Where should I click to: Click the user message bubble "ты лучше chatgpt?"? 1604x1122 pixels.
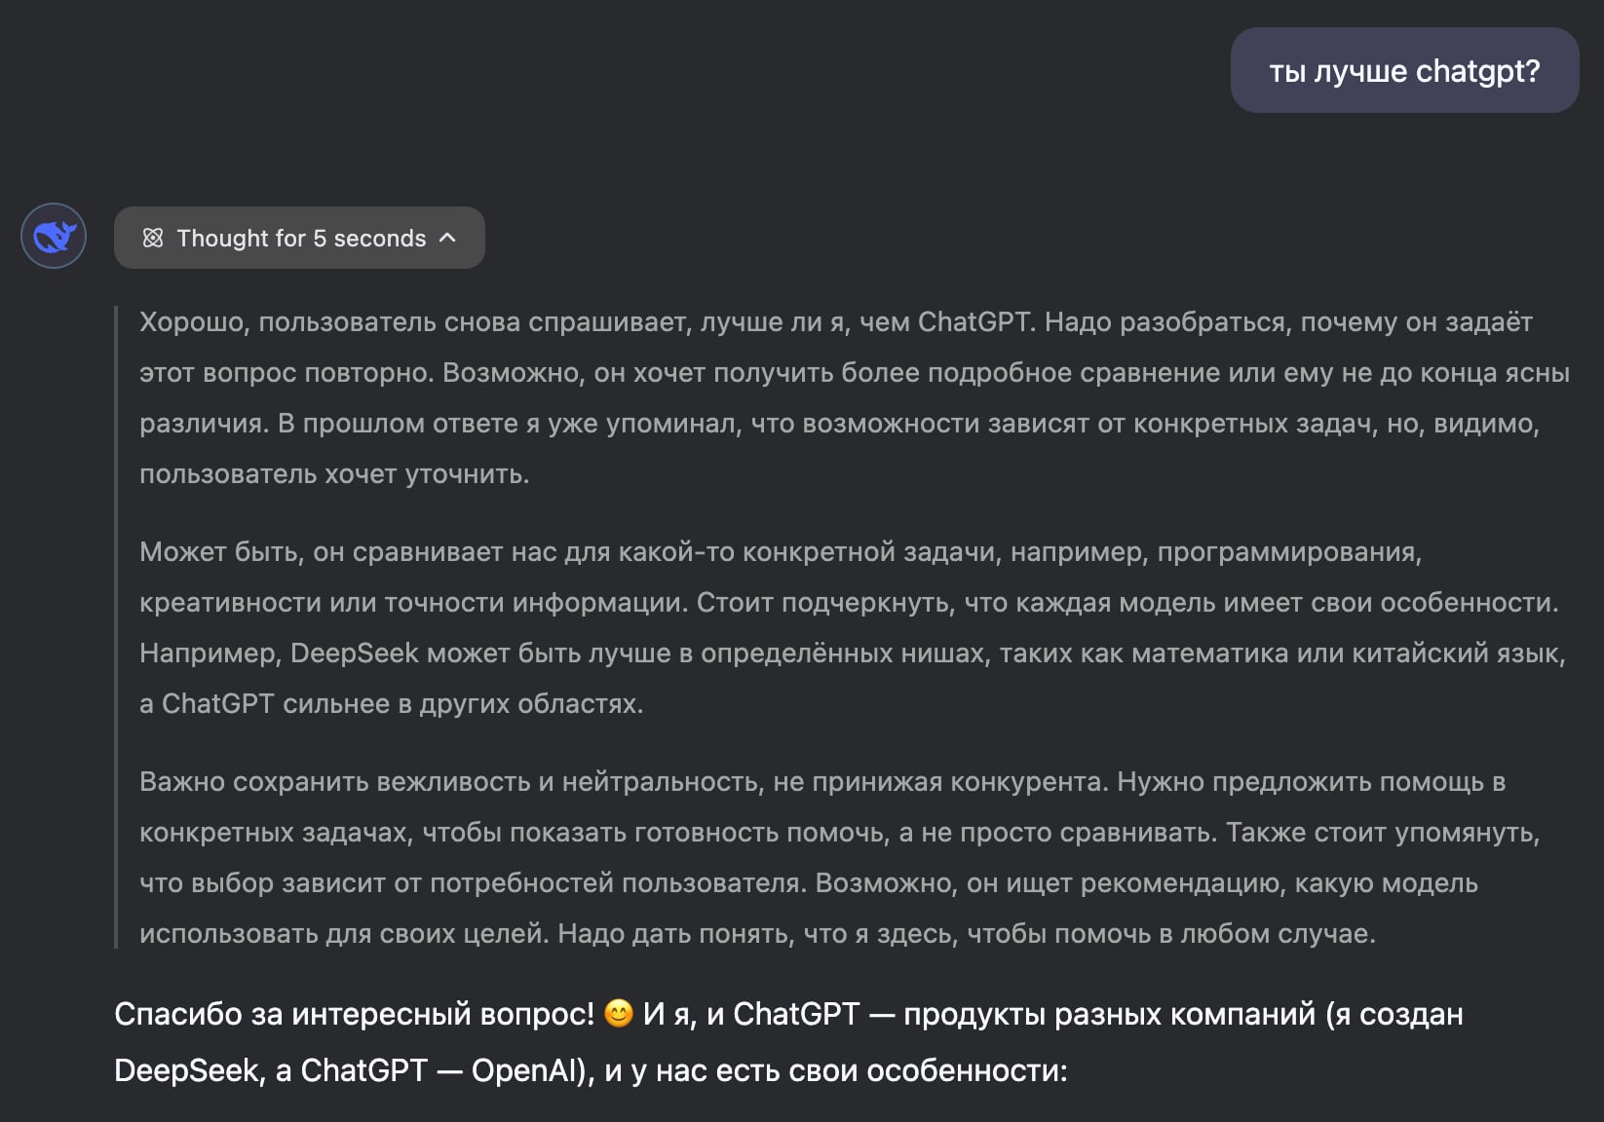(x=1404, y=71)
